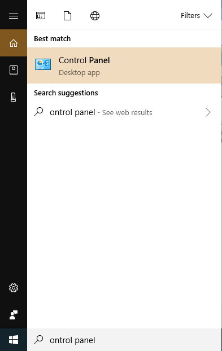This screenshot has width=222, height=351.
Task: Launch the Control Panel best match
Action: coord(124,65)
